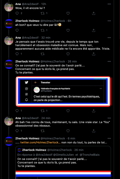This screenshot has height=179, width=120.
Task: Click Ana's avatar on first tweet
Action: (9, 7)
